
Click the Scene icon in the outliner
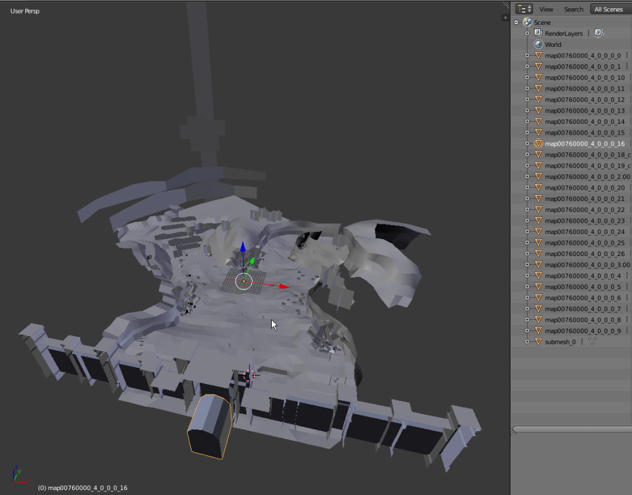(527, 22)
